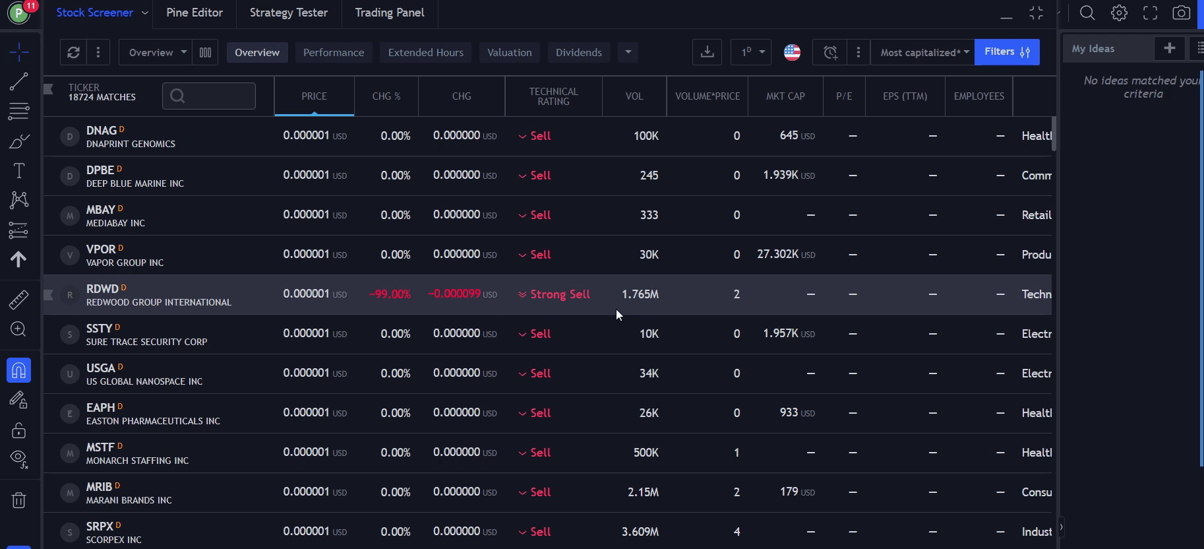Open the column setup icon
This screenshot has width=1204, height=549.
pos(205,52)
